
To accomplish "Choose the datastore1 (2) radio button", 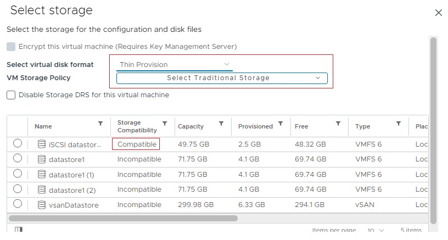I will coord(18,189).
